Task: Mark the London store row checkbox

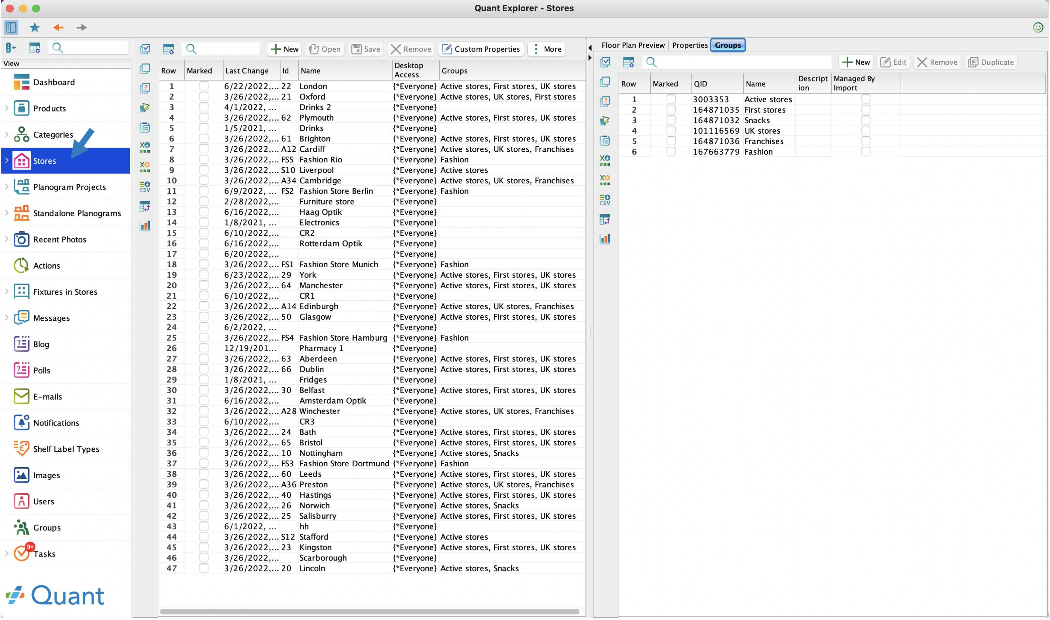Action: (x=204, y=86)
